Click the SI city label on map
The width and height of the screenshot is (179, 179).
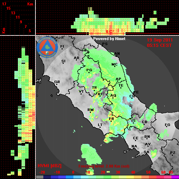63,61
